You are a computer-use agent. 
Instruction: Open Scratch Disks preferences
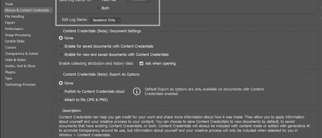pos(15,41)
